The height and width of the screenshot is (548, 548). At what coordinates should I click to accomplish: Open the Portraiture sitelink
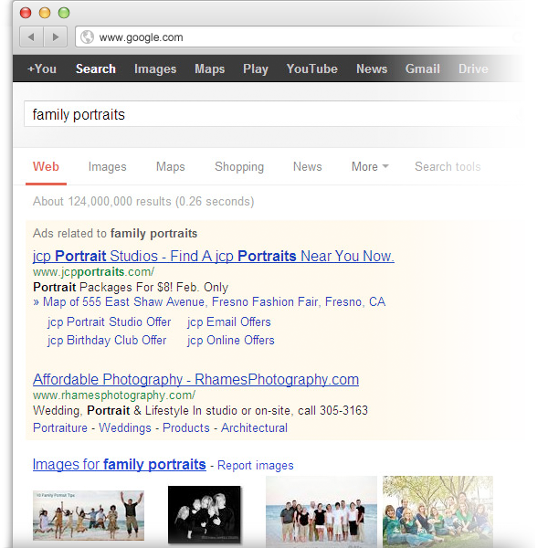coord(60,427)
